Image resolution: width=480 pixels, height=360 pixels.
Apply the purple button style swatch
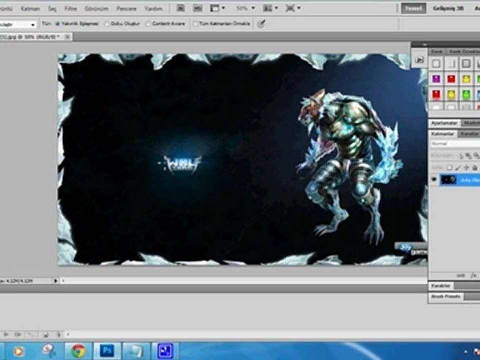(x=436, y=79)
